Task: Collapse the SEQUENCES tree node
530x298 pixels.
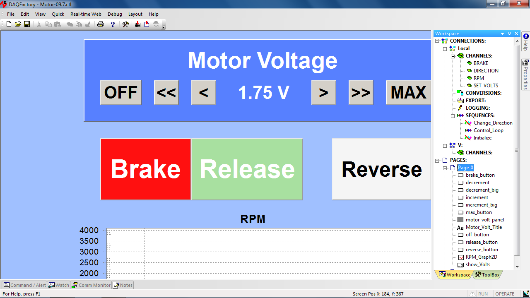Action: [453, 115]
